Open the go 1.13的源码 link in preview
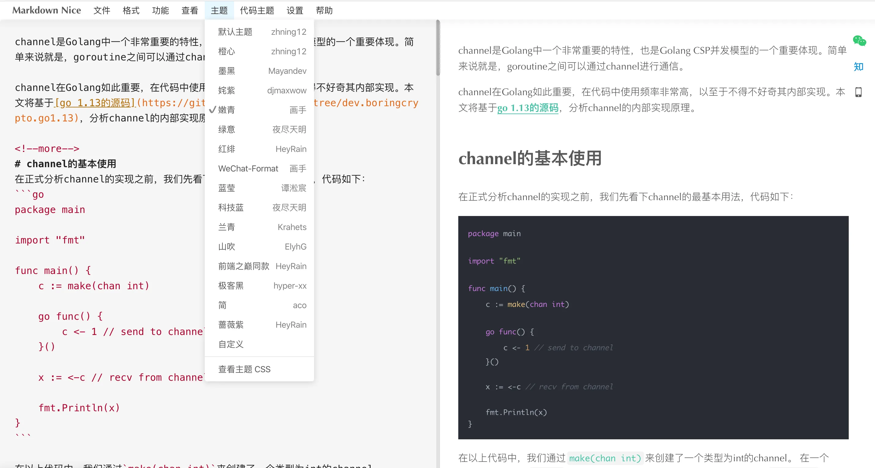 [528, 108]
